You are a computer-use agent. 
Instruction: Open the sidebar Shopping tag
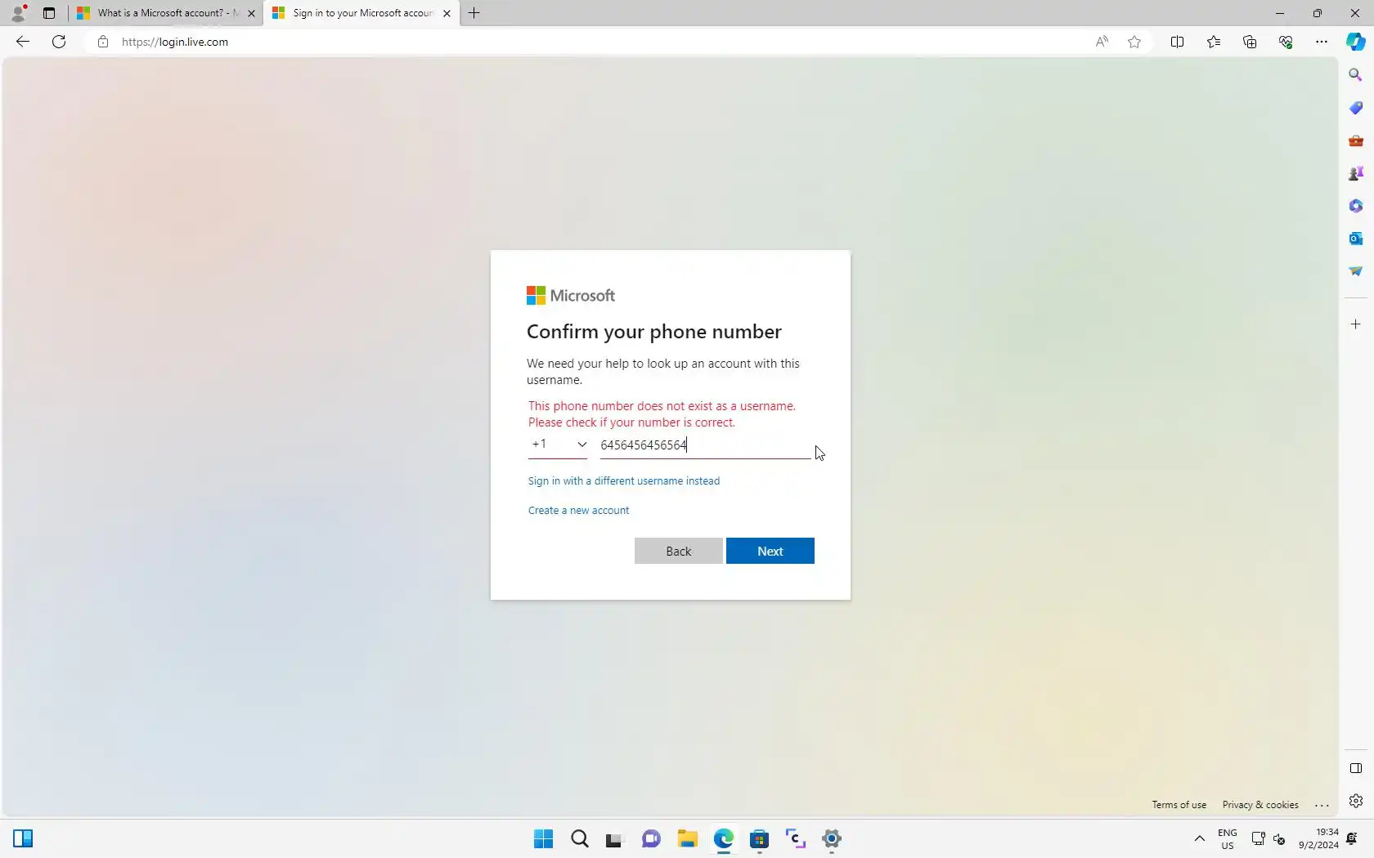[x=1356, y=108]
